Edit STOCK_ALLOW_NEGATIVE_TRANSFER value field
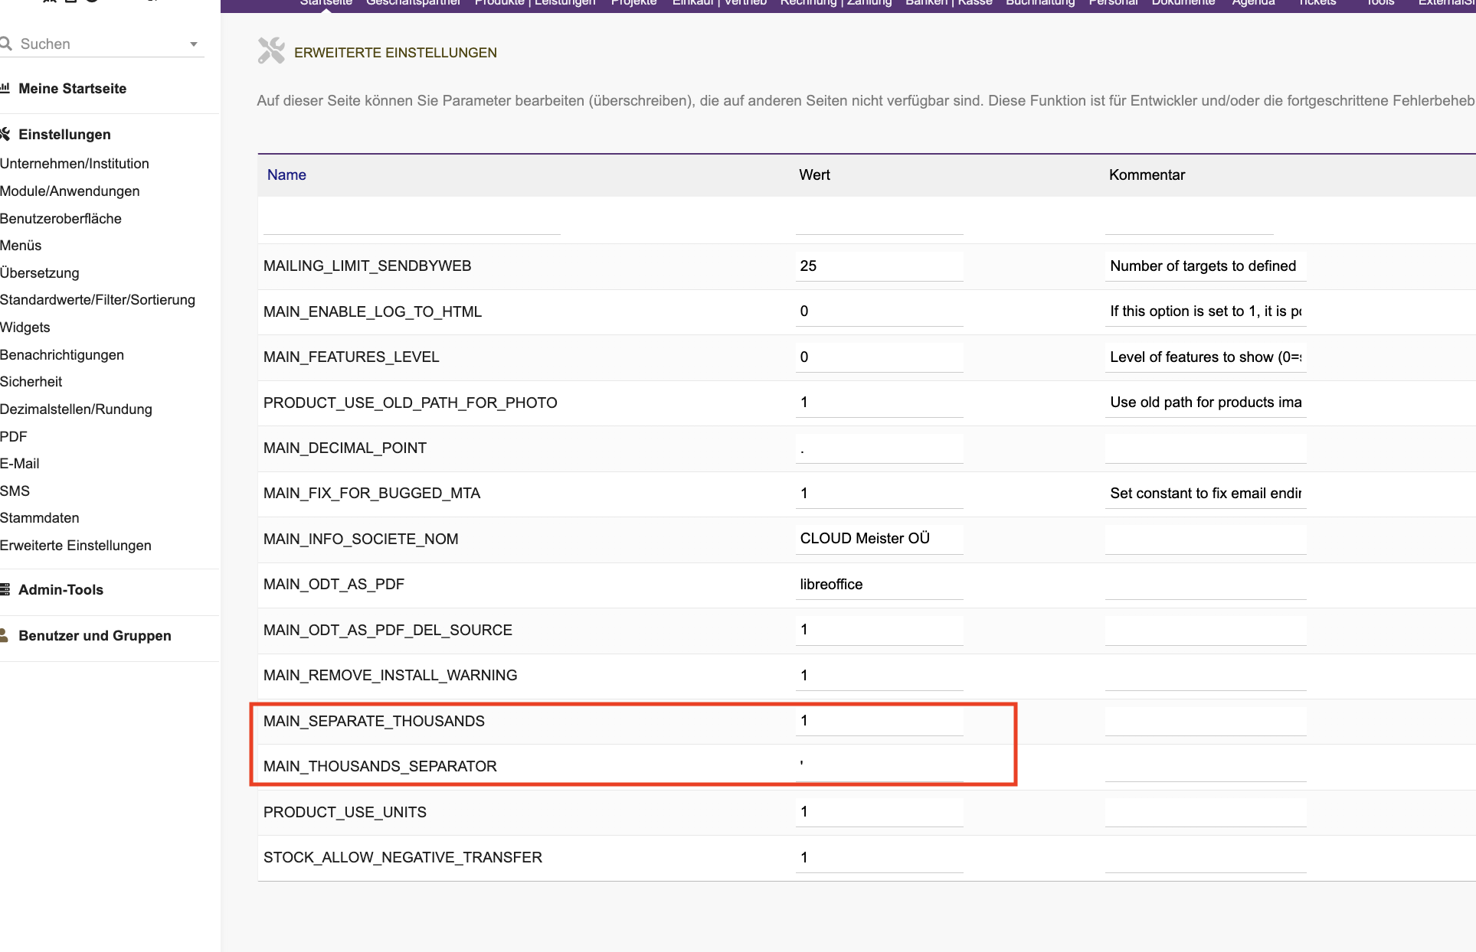 click(x=879, y=858)
